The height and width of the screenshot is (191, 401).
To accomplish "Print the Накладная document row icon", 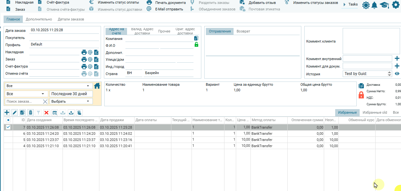I will click(x=84, y=52).
